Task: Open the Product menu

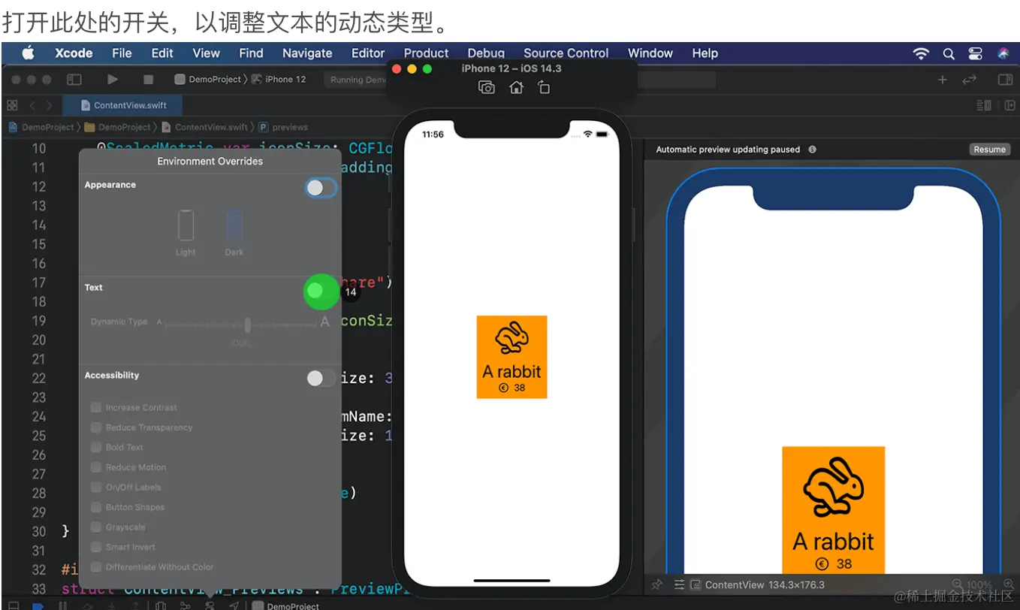Action: [426, 53]
